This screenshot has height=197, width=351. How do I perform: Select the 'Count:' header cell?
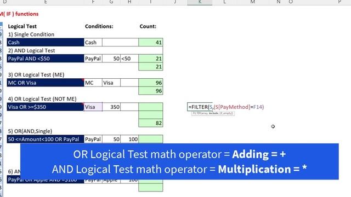tap(148, 26)
